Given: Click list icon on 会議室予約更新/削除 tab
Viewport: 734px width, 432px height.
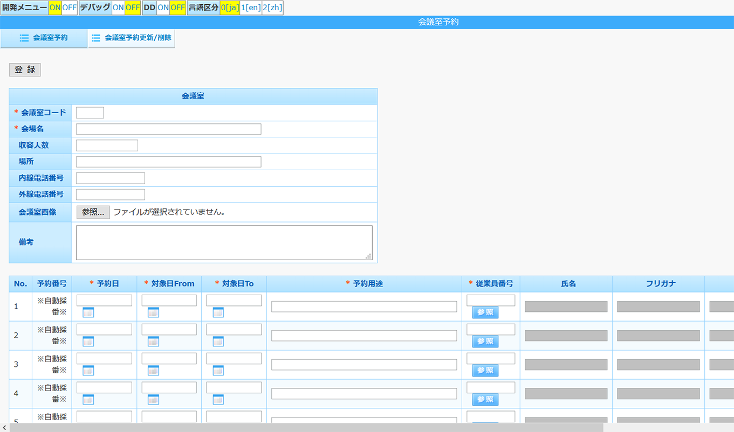Looking at the screenshot, I should [x=96, y=38].
